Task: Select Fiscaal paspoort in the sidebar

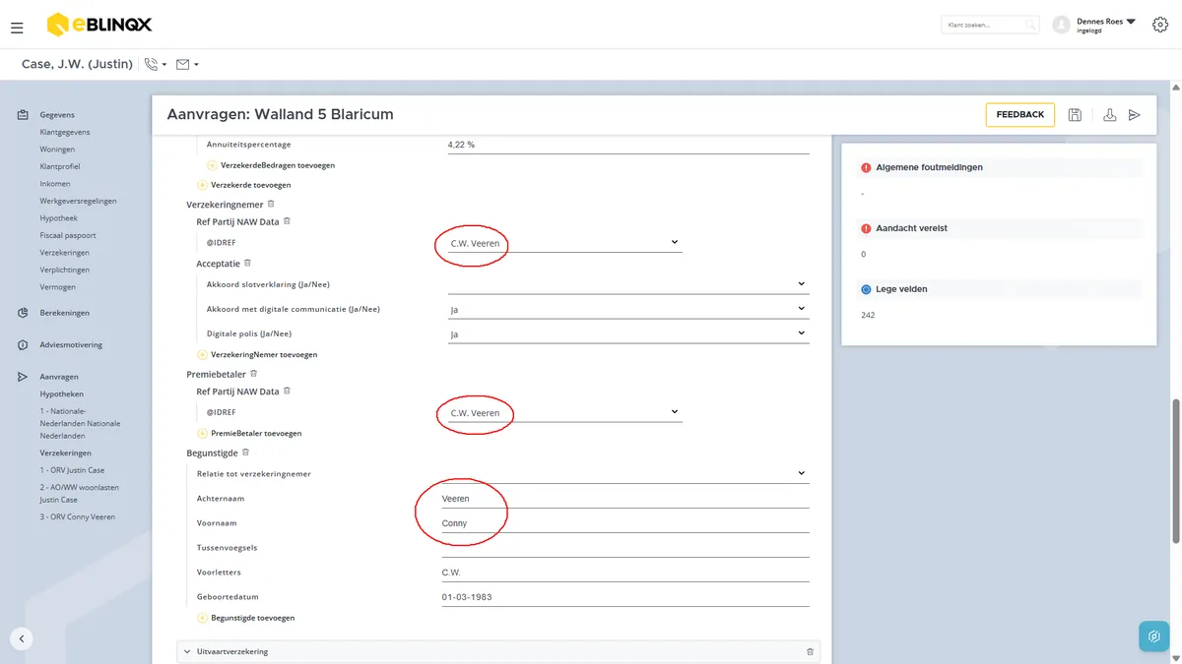Action: (x=68, y=235)
